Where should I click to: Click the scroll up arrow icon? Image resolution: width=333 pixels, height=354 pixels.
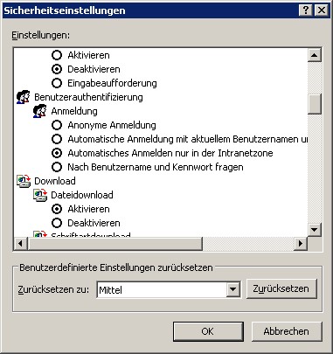pyautogui.click(x=315, y=55)
